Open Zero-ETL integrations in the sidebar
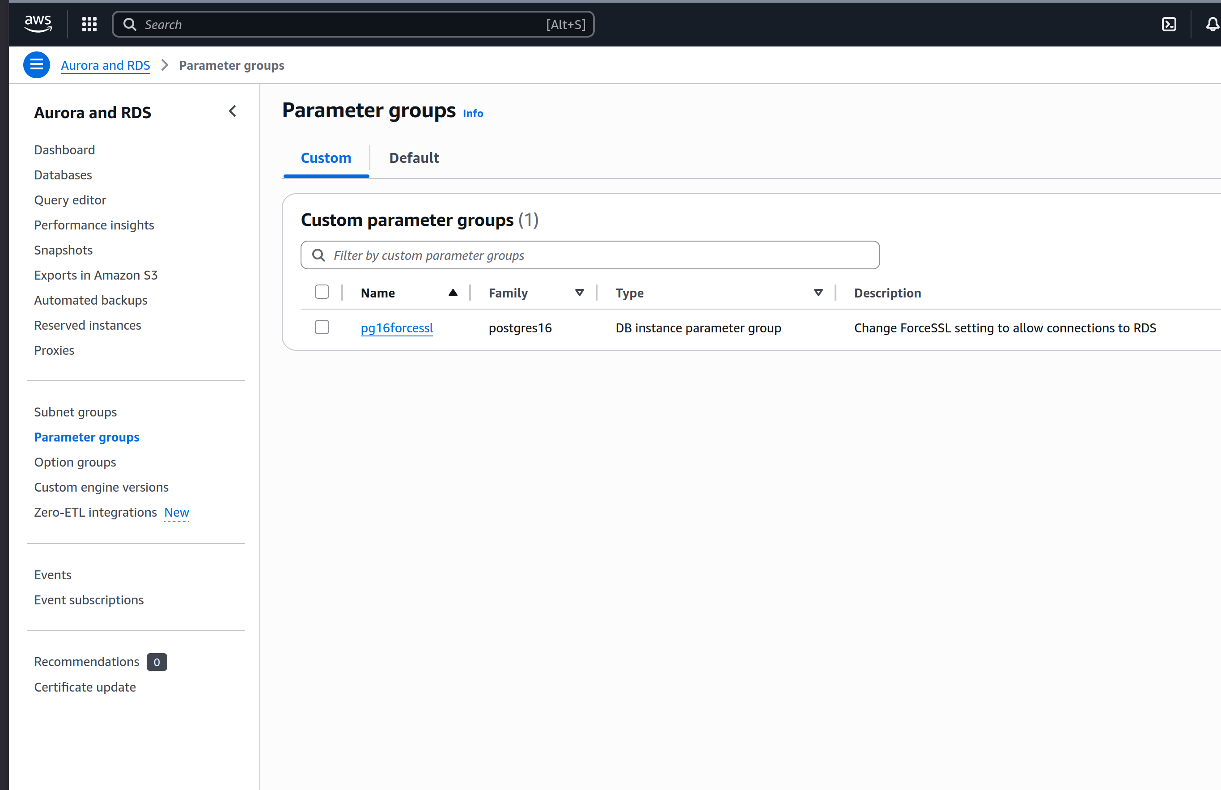1221x790 pixels. coord(95,513)
